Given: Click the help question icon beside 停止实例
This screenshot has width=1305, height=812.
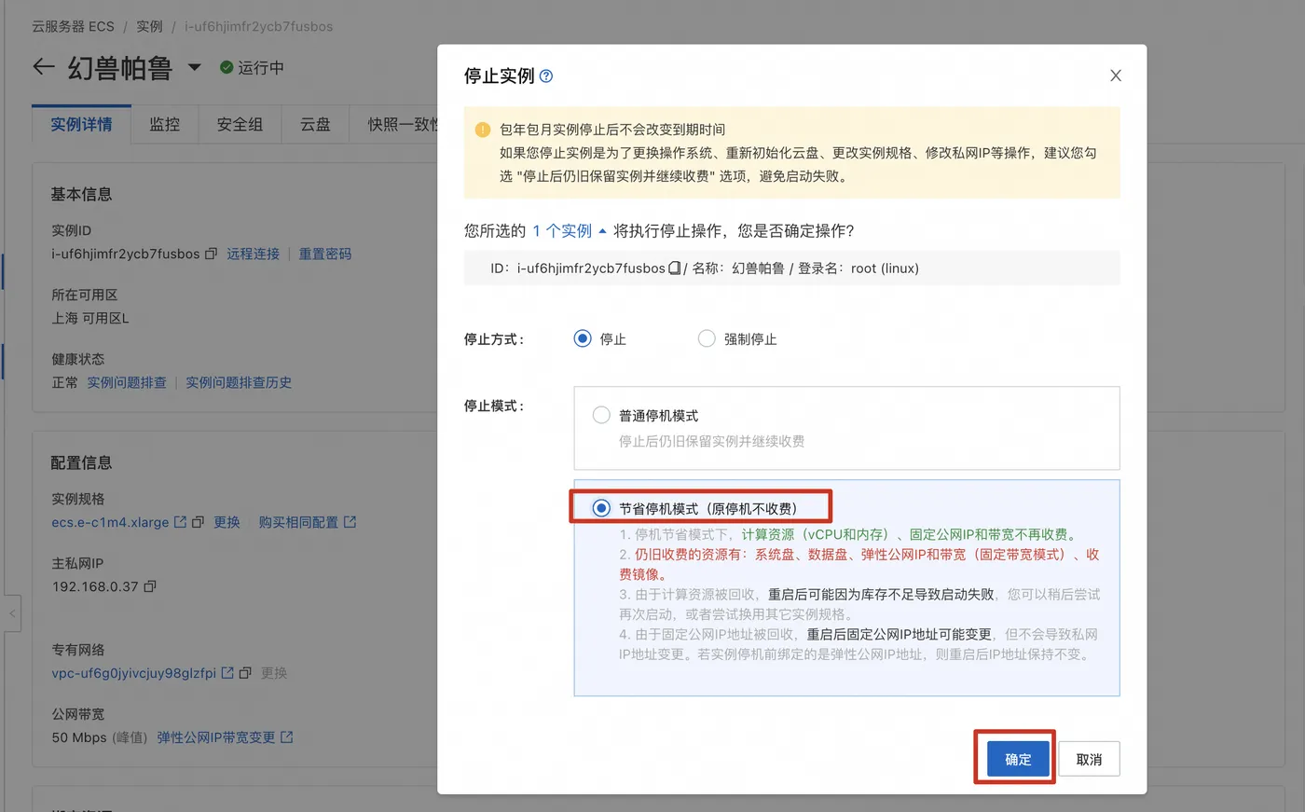Looking at the screenshot, I should click(546, 76).
